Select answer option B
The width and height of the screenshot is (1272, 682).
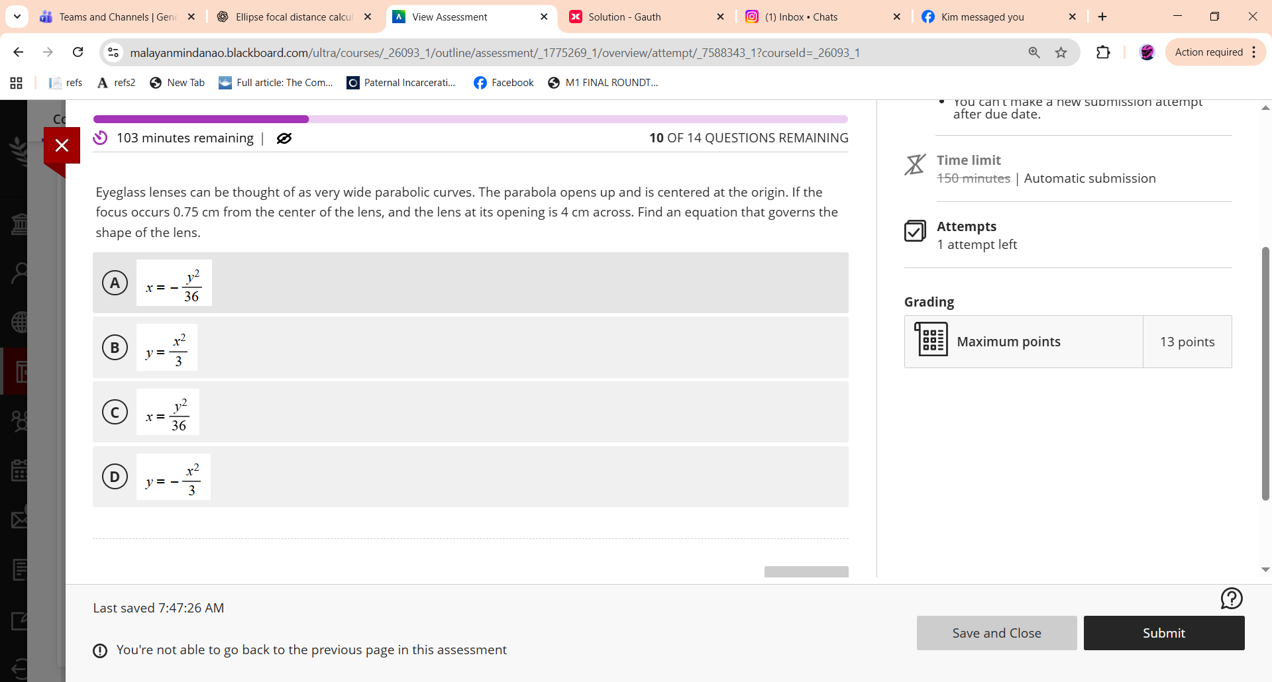115,348
